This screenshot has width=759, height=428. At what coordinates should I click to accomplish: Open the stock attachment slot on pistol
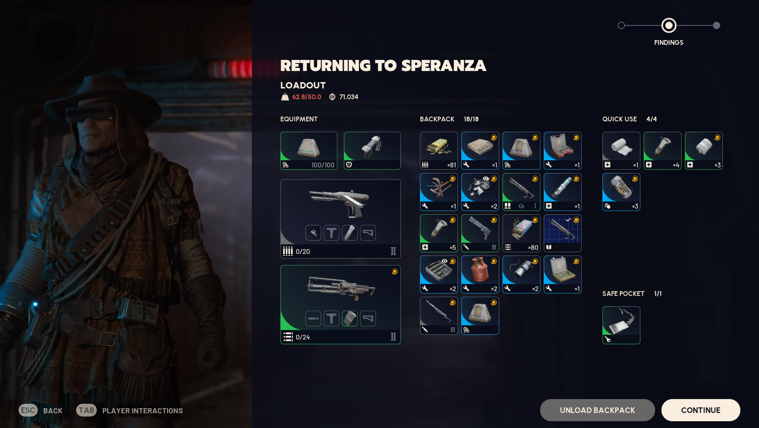(x=368, y=233)
